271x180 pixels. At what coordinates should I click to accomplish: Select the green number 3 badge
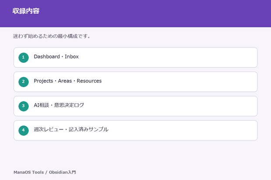[x=24, y=106]
